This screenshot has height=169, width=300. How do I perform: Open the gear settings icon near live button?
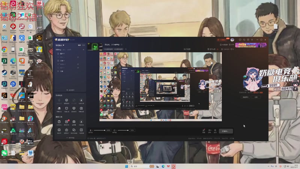click(215, 130)
